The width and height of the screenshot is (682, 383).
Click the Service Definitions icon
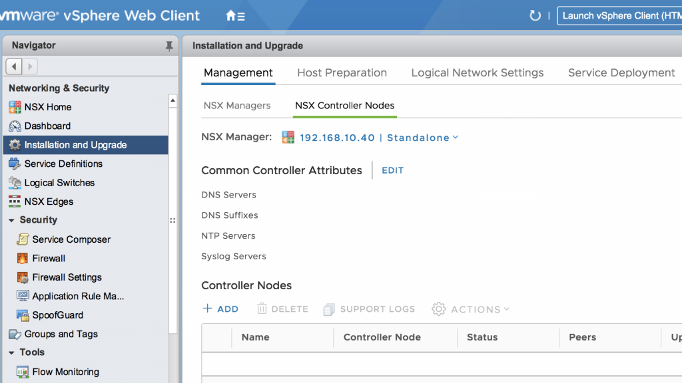click(15, 164)
